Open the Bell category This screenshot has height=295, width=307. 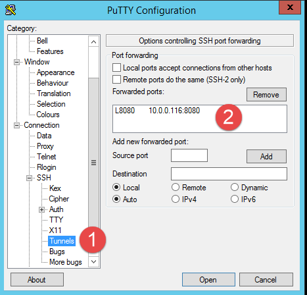coord(42,41)
